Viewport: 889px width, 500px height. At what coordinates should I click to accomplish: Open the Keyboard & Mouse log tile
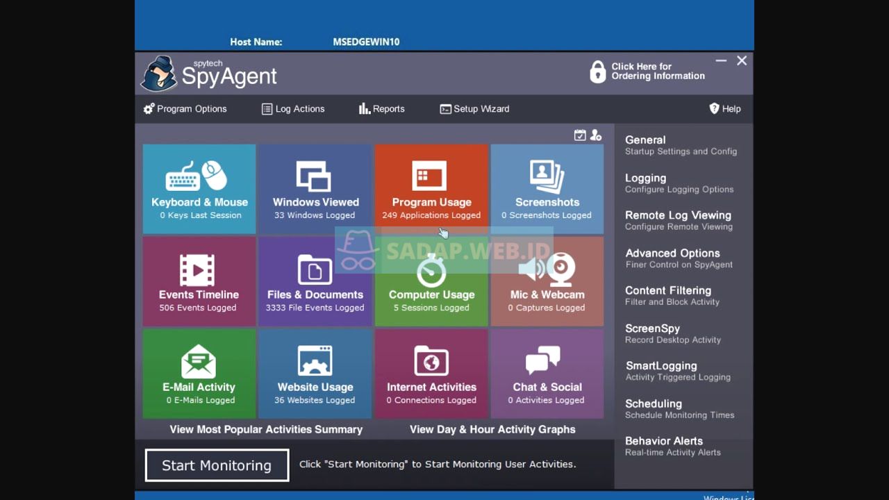point(199,189)
